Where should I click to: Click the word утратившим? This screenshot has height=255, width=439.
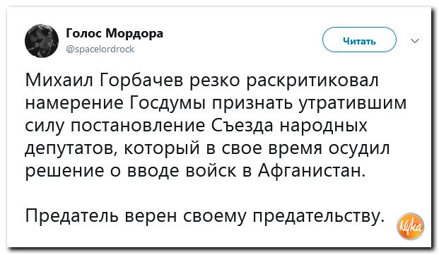click(x=351, y=103)
